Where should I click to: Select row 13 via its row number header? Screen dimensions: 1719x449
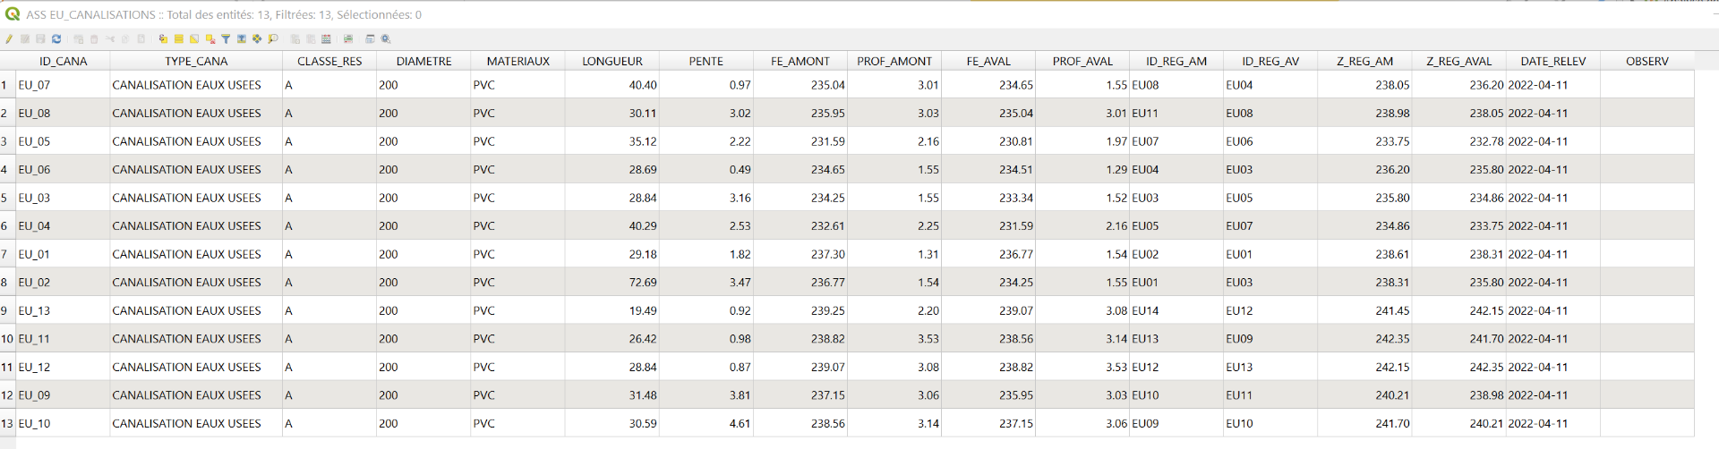pos(7,424)
